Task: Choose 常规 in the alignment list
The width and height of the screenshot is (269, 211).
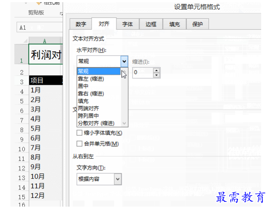Action: click(x=99, y=71)
